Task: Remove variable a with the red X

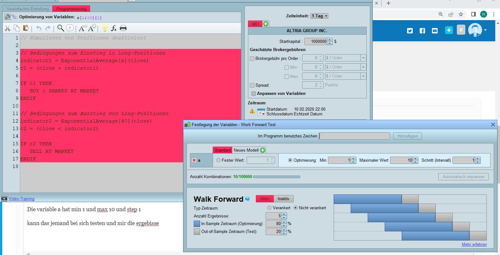Action: click(194, 160)
